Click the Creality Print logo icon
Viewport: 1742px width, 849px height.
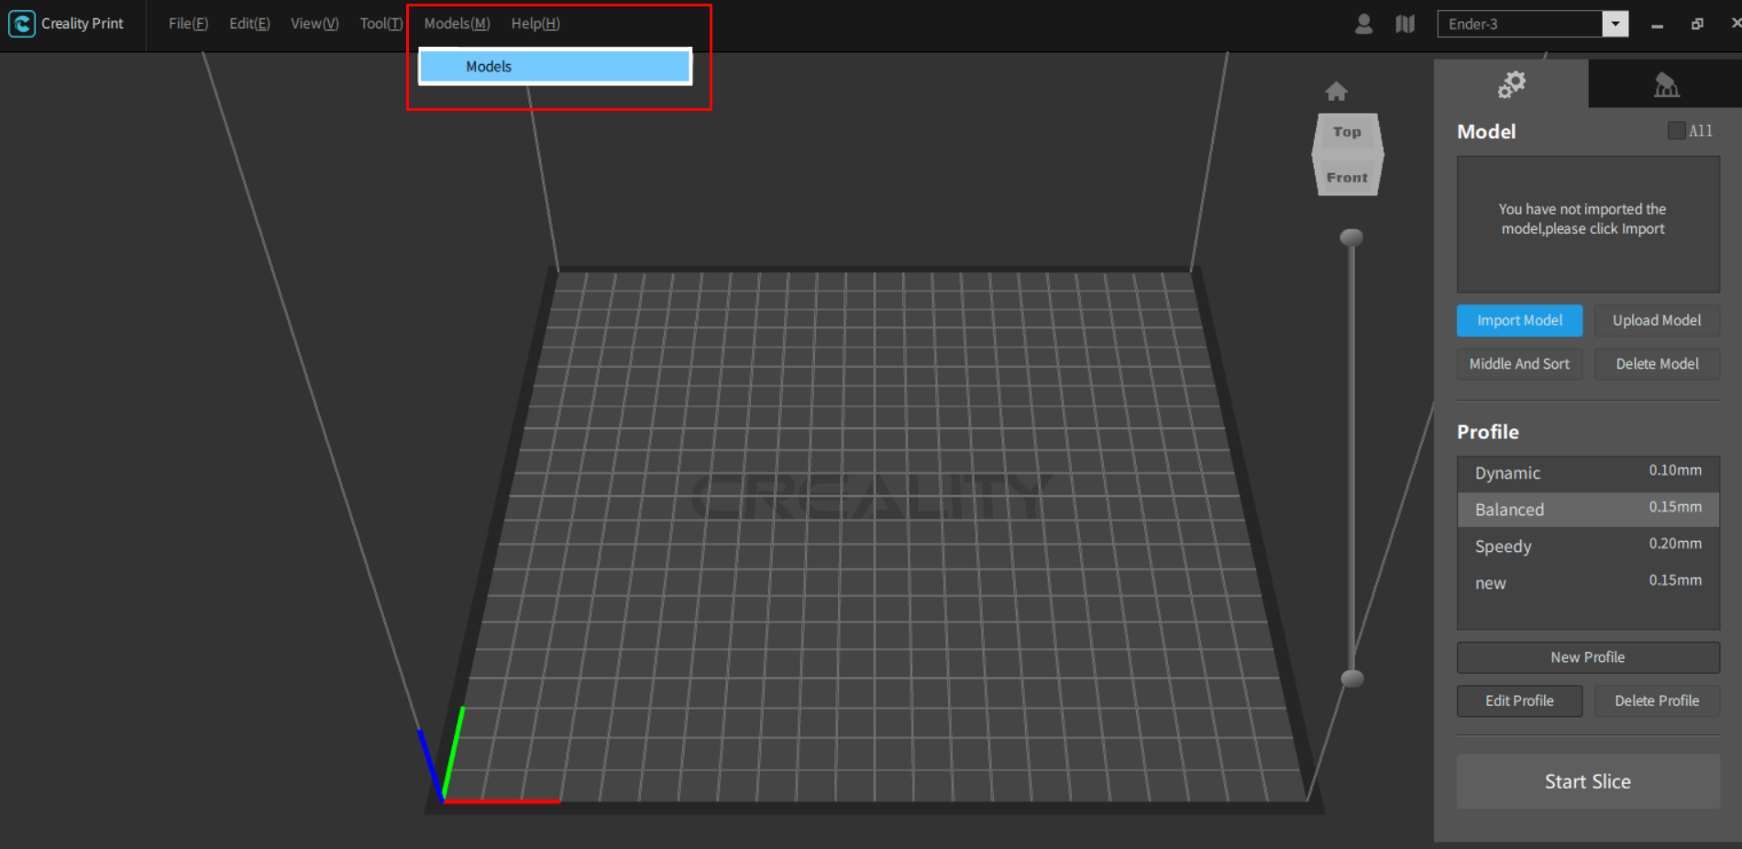21,24
